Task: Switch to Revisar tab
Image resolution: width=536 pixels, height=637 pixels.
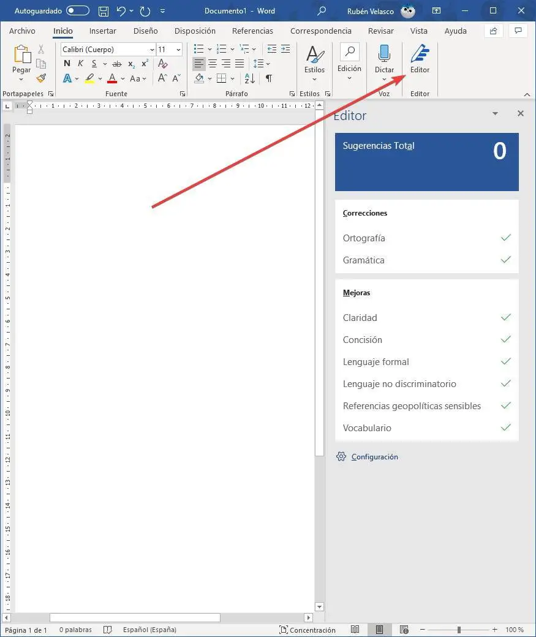Action: (x=381, y=31)
